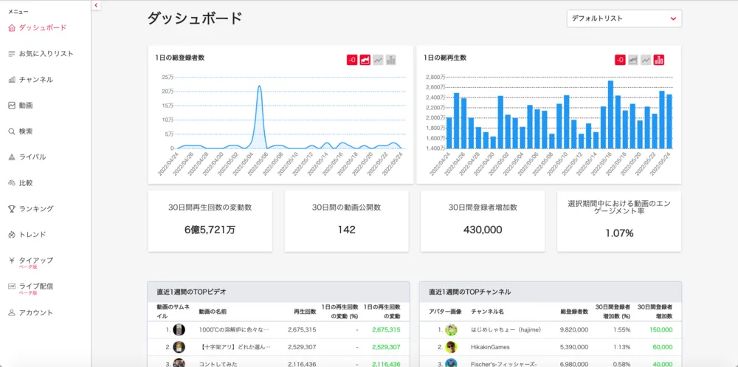This screenshot has height=367, width=738.
Task: Switch 総登録者数 chart to area view
Action: (365, 60)
